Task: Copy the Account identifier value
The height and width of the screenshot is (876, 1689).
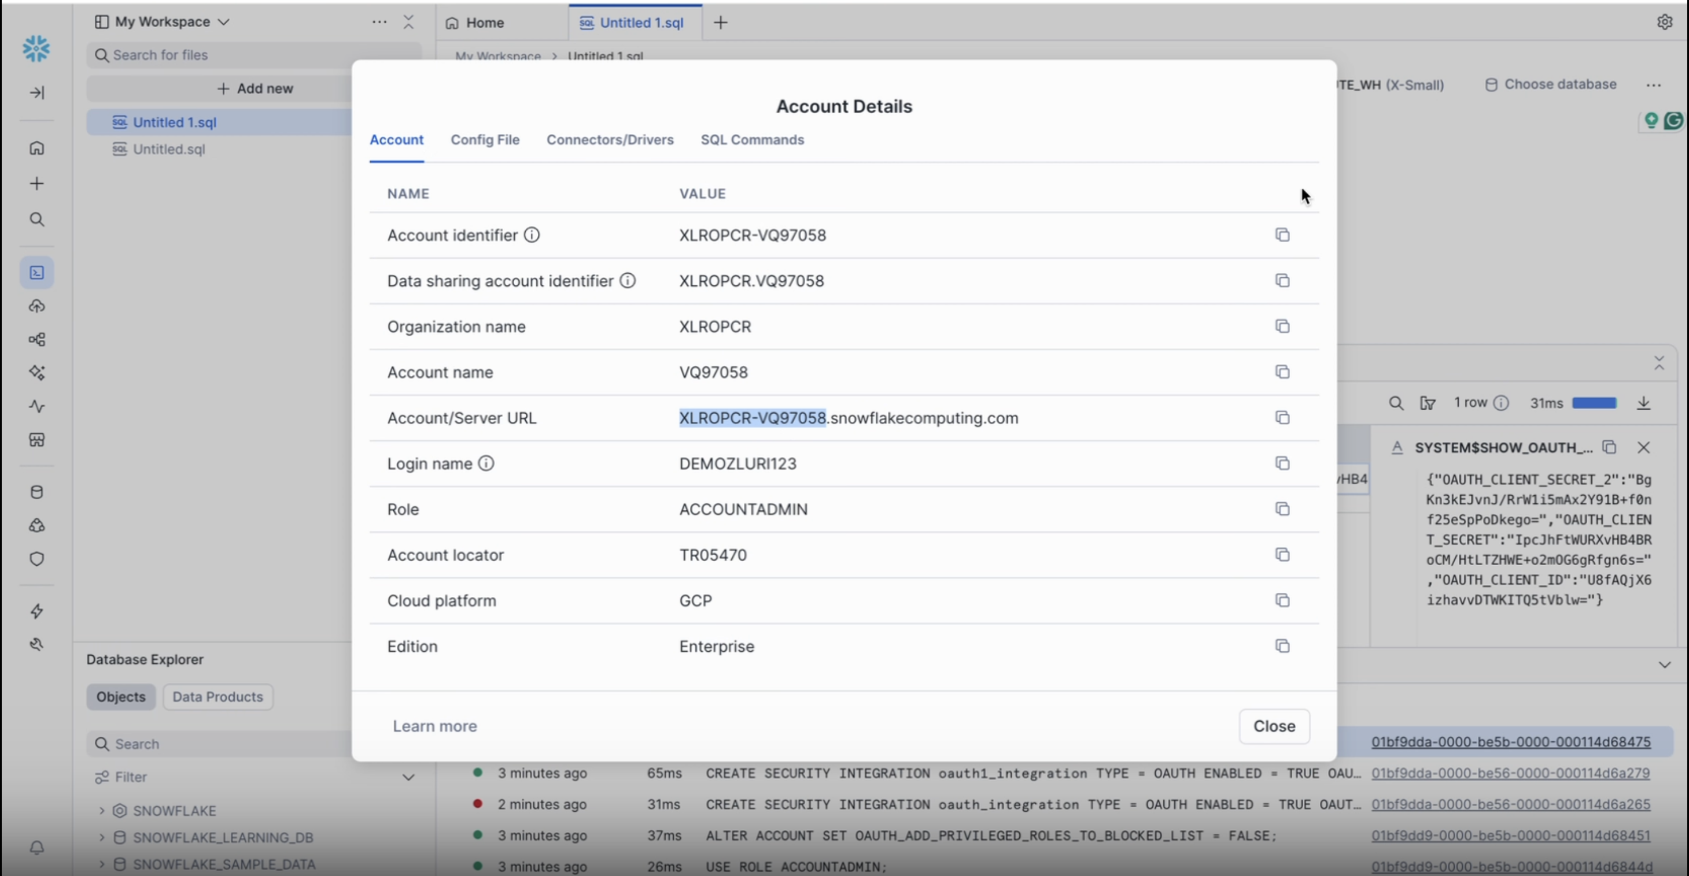Action: click(x=1282, y=235)
